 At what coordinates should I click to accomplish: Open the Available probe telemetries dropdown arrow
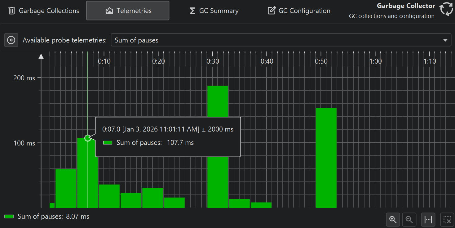(x=445, y=40)
